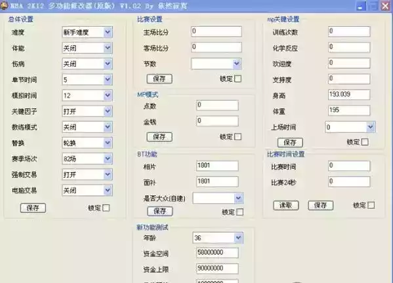Focus the 比赛时间 input field

(349, 166)
